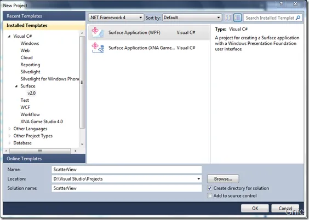Select the Surface Application (WPF) template icon

pyautogui.click(x=98, y=32)
